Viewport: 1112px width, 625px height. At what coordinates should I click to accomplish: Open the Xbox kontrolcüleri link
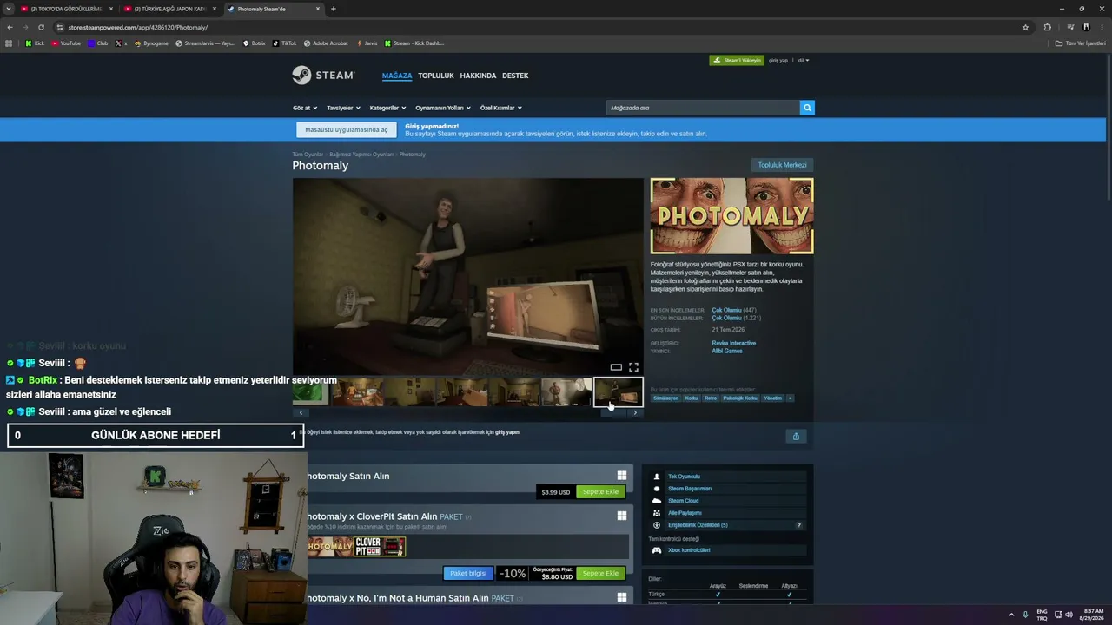689,550
